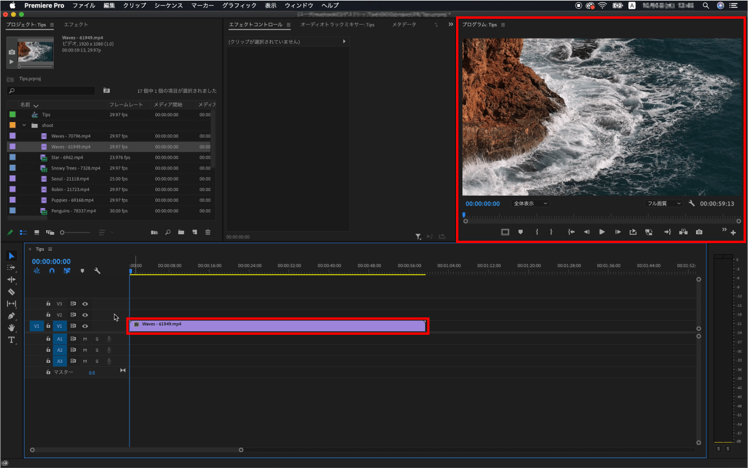This screenshot has height=468, width=748.
Task: Switch to オーディオトラックミキサー tab
Action: click(338, 25)
